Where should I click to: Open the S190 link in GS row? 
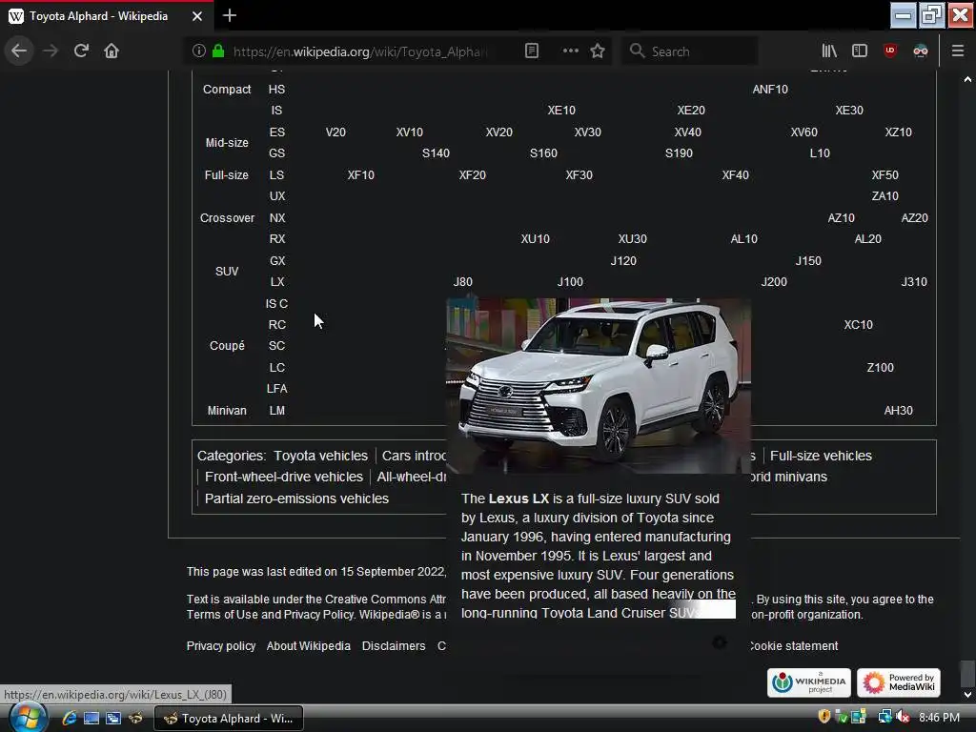(x=679, y=153)
